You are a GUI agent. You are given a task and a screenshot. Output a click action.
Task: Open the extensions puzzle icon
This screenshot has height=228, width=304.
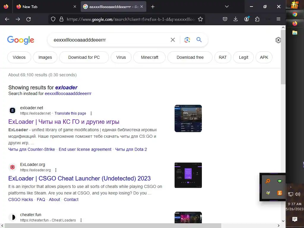pyautogui.click(x=257, y=19)
